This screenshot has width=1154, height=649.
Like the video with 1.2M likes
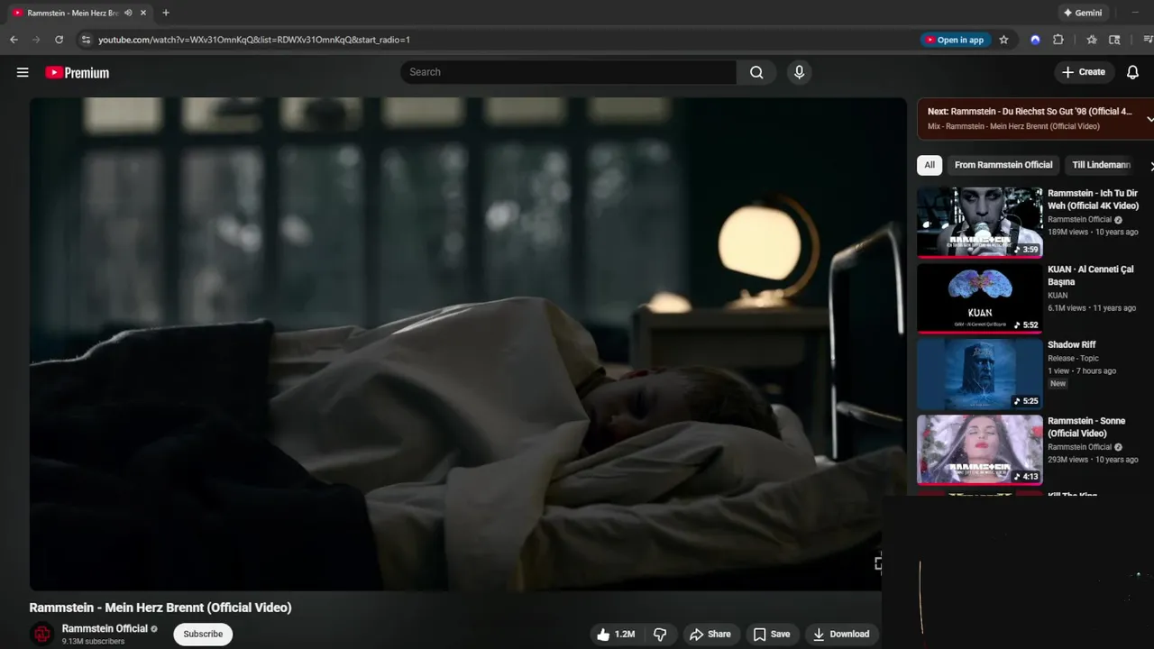click(616, 635)
